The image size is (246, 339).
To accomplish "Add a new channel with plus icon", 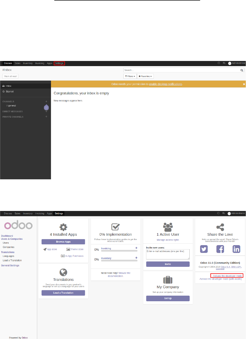I will click(x=46, y=102).
